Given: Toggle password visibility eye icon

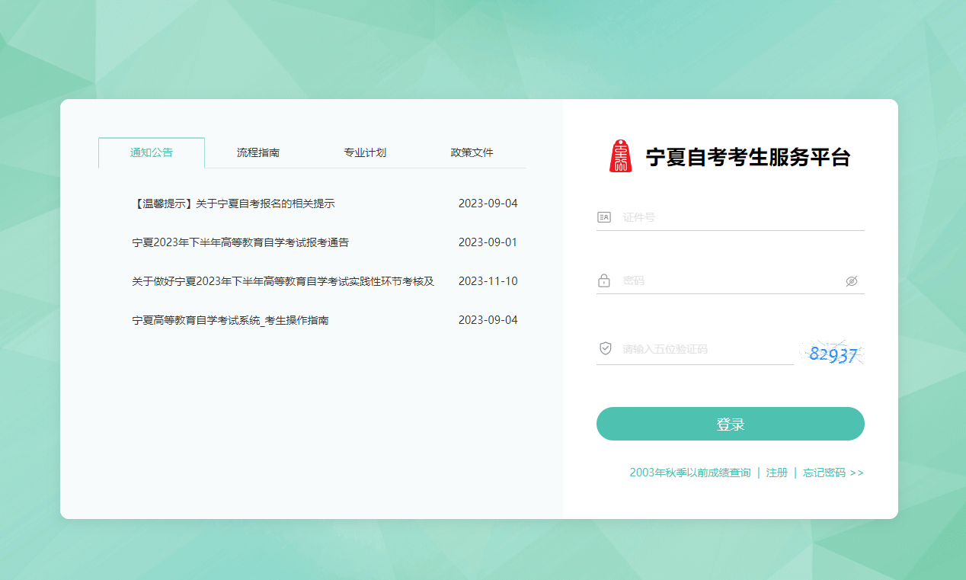Looking at the screenshot, I should point(852,281).
